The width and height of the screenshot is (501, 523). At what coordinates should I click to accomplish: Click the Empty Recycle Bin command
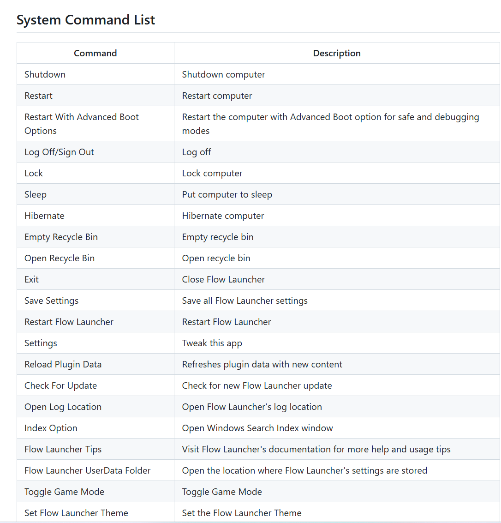(x=61, y=237)
